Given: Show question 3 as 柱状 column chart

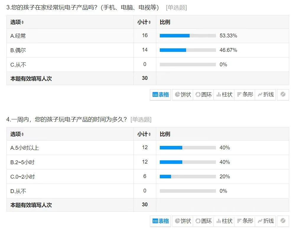Looking at the screenshot, I should tap(224, 95).
